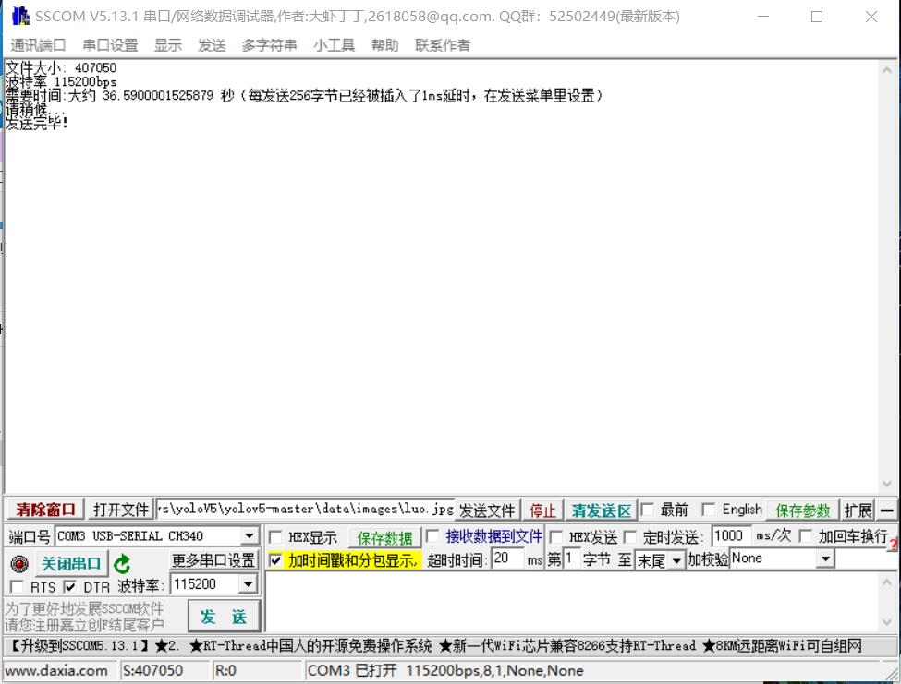Check 接收数据到文件 option
The width and height of the screenshot is (901, 684).
(x=432, y=535)
